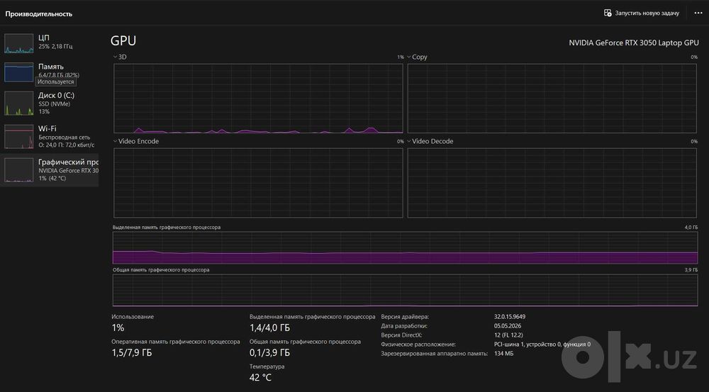
Task: Open the Copy engine dropdown
Action: (417, 57)
